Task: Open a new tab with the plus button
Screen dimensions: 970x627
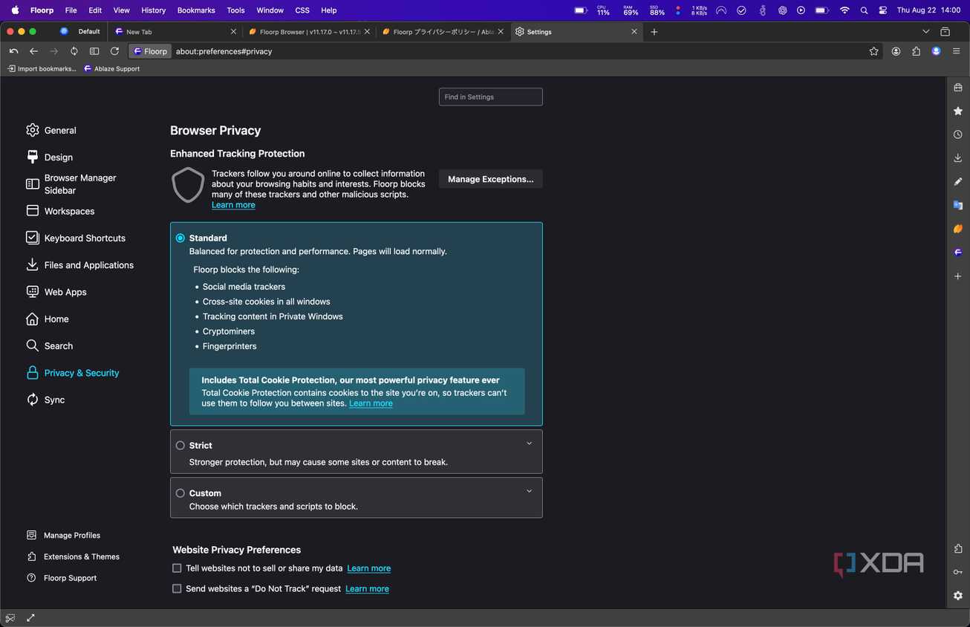Action: 654,32
